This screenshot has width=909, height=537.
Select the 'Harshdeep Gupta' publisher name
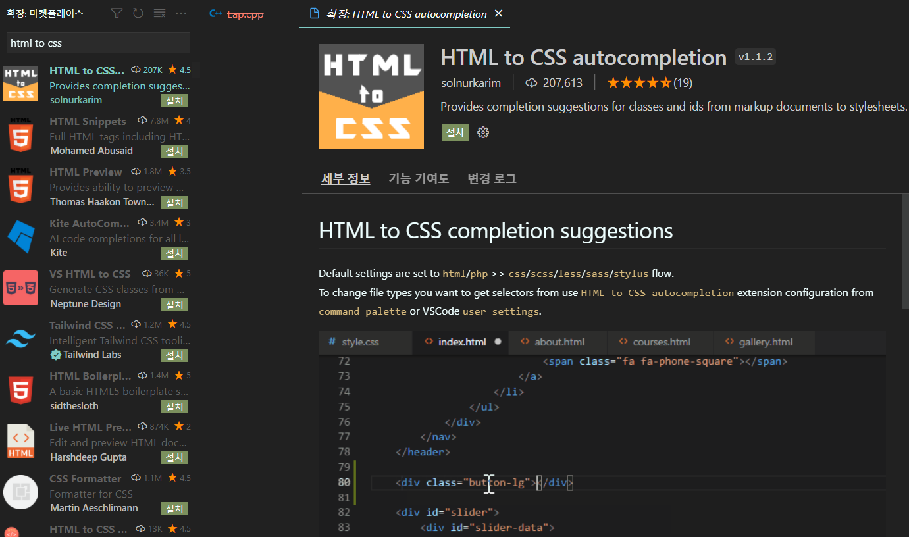tap(88, 457)
